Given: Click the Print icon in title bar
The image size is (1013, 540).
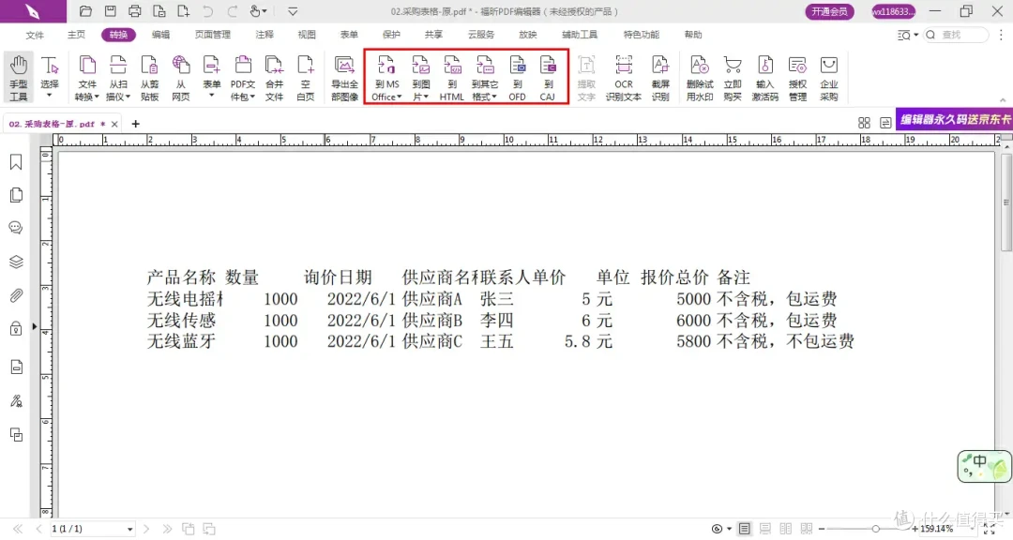Looking at the screenshot, I should click(x=134, y=11).
